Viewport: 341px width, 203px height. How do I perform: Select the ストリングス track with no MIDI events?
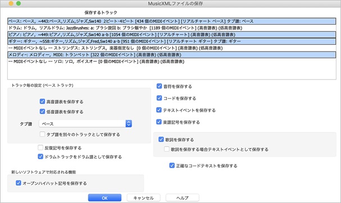pos(172,48)
